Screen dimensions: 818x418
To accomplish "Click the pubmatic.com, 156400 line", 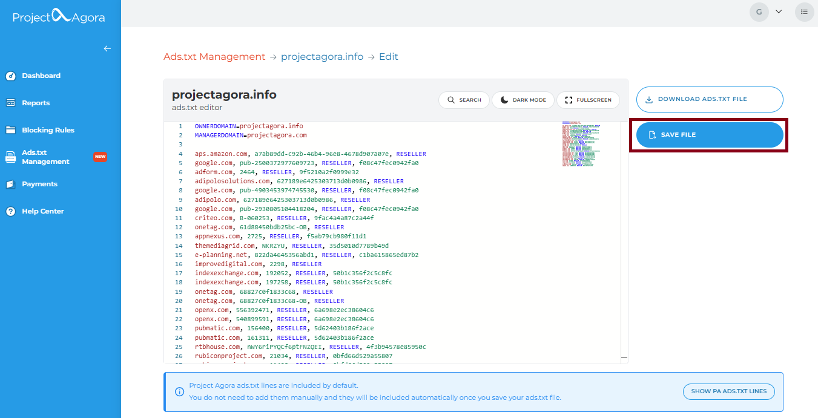I will 285,328.
